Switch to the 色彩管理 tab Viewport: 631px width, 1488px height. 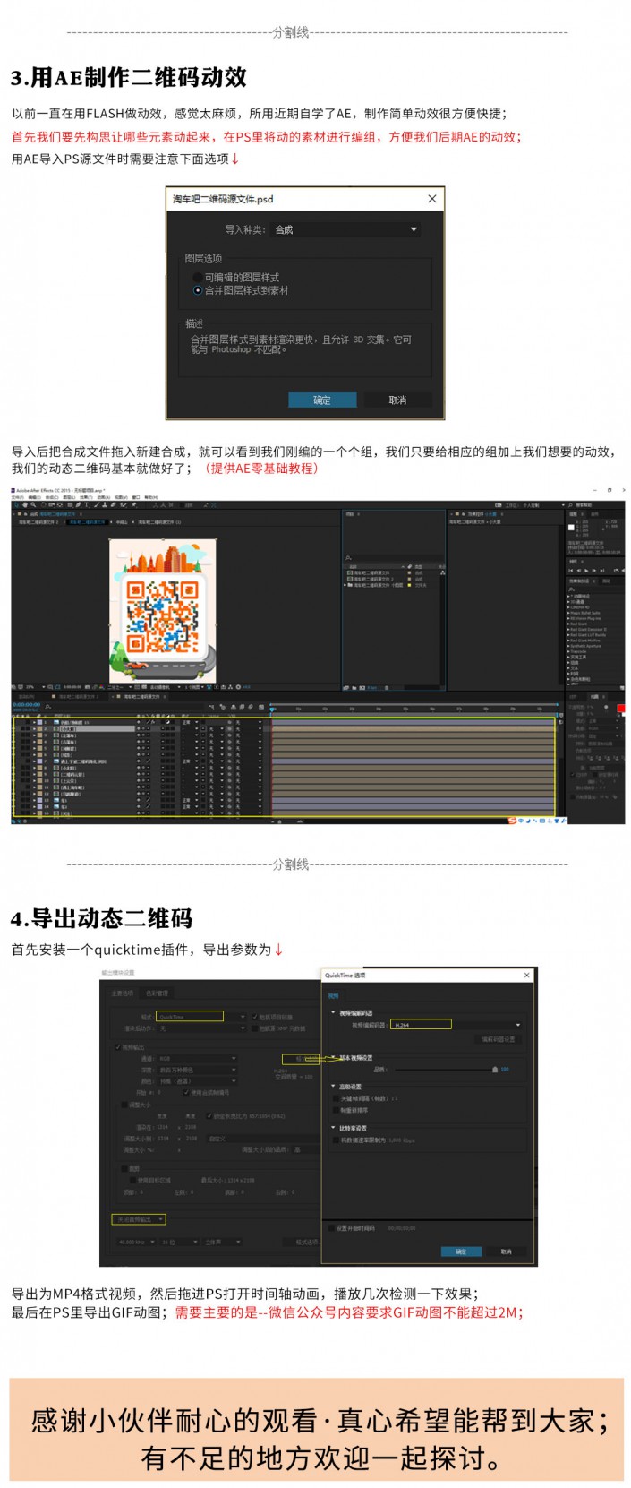point(157,993)
